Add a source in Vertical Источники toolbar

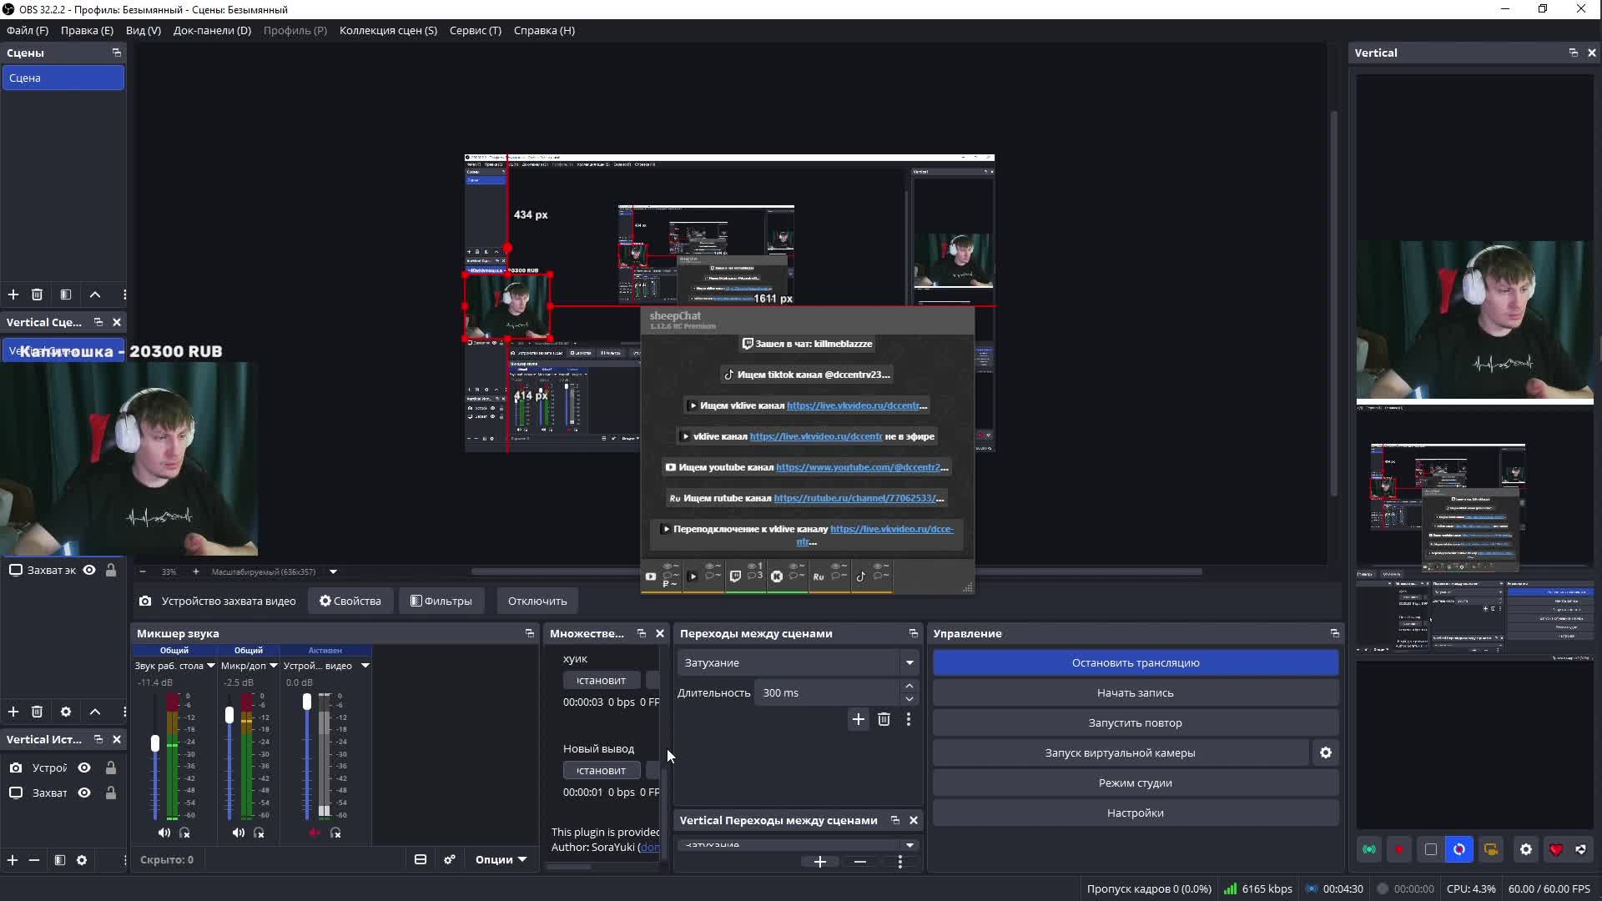click(x=13, y=860)
